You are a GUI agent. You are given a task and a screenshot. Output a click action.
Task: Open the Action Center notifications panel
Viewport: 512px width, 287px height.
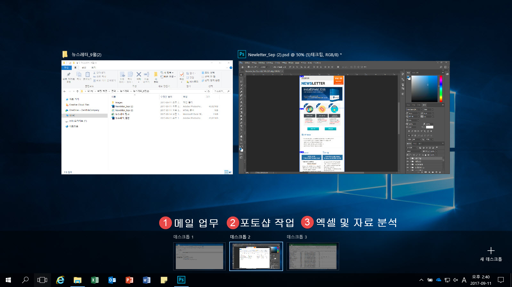501,280
